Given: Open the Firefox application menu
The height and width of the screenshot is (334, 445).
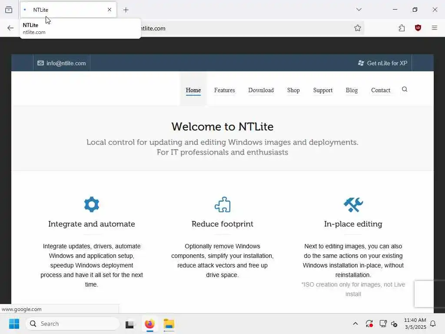Looking at the screenshot, I should 435,28.
